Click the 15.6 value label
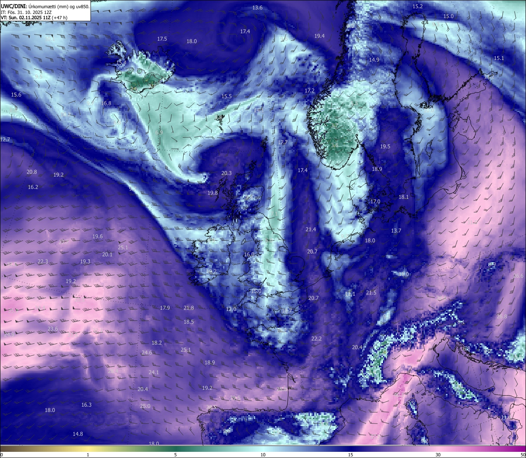The height and width of the screenshot is (458, 526). click(16, 95)
